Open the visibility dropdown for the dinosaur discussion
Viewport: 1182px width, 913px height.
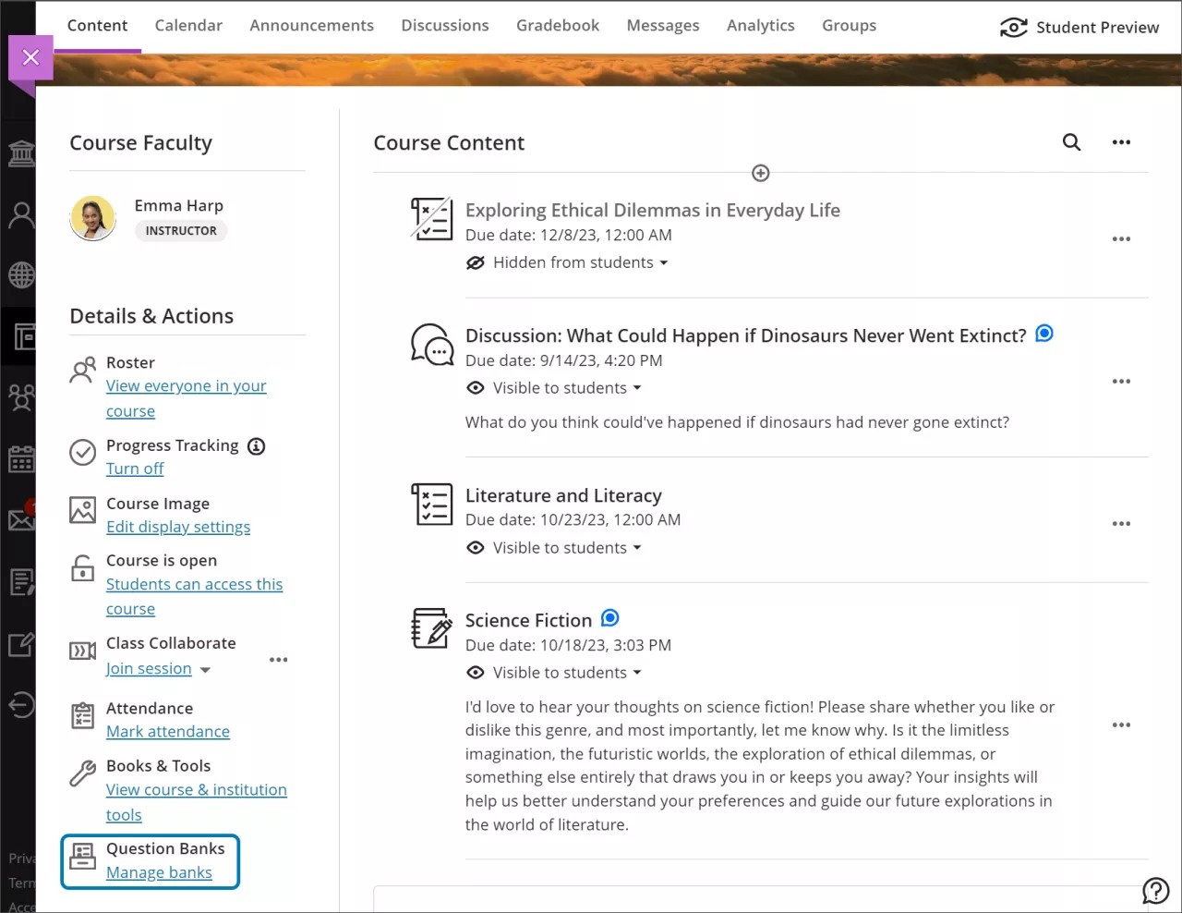554,387
